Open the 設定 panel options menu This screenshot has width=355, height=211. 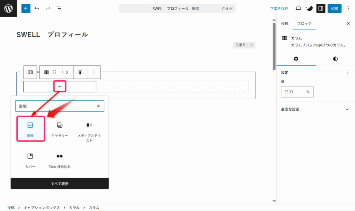347,73
